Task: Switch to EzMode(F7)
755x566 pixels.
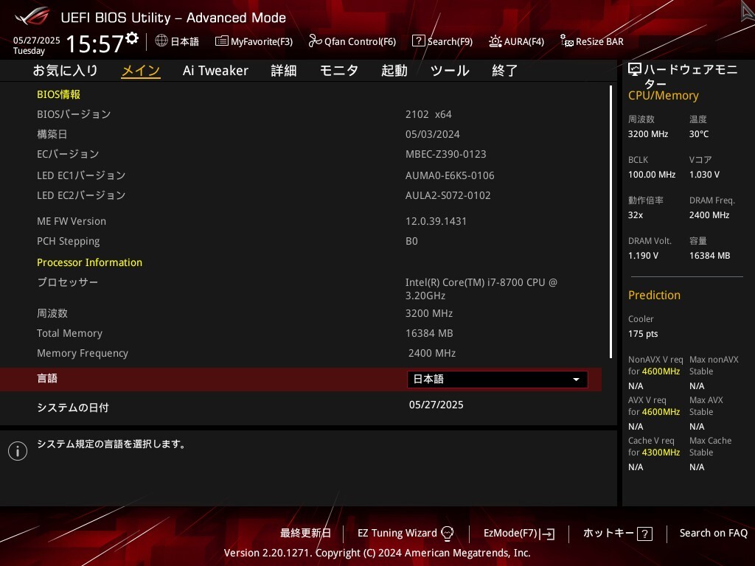Action: point(519,534)
